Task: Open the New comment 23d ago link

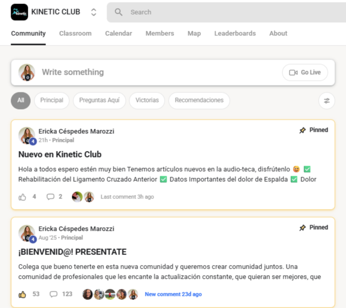Action: [173, 294]
